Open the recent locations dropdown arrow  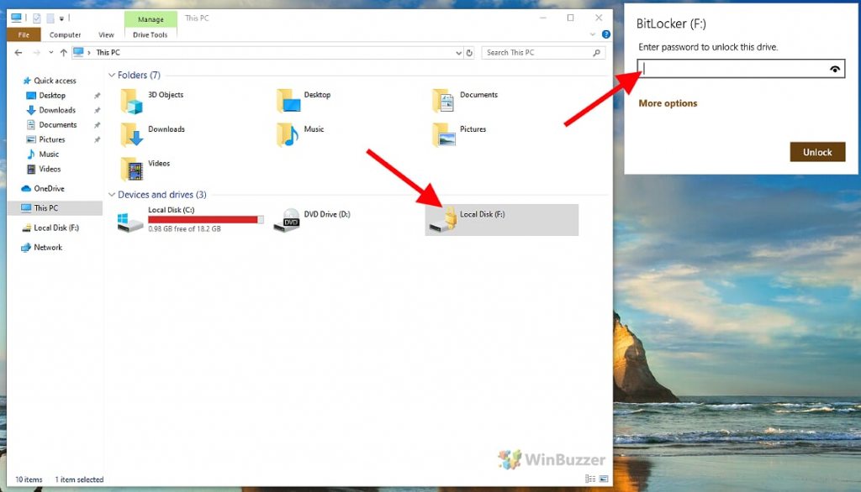(x=50, y=53)
